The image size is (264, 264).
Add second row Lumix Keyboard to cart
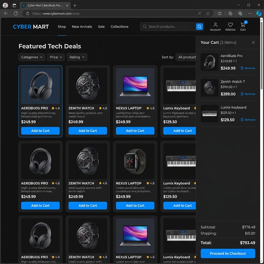pos(179,205)
